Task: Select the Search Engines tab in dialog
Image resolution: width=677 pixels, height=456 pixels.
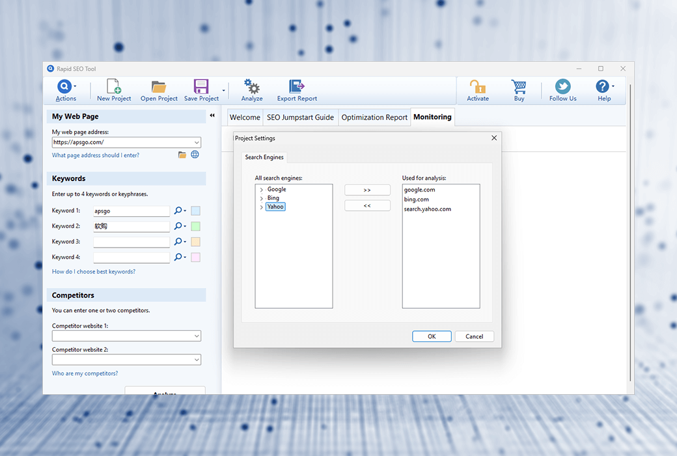Action: (264, 158)
